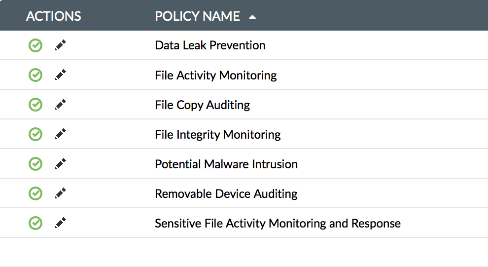The image size is (488, 267).
Task: Open editor for File Copy Auditing
Action: 61,105
